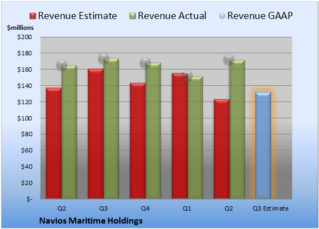Click the '$180' axis value

tap(24, 53)
